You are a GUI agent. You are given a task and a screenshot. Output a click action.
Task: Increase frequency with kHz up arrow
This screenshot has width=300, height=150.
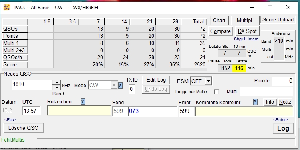pos(56,82)
